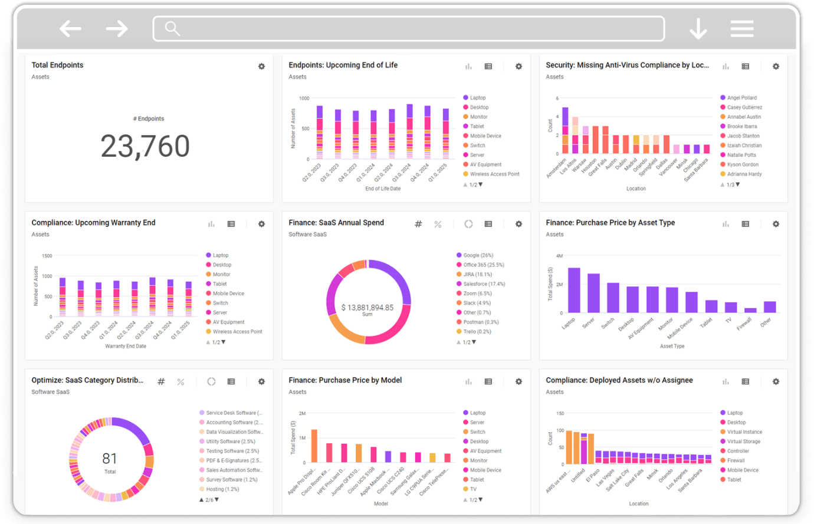Viewport: 814px width, 524px height.
Task: Select table view on Finance Purchase Price by Asset Type
Action: click(746, 224)
